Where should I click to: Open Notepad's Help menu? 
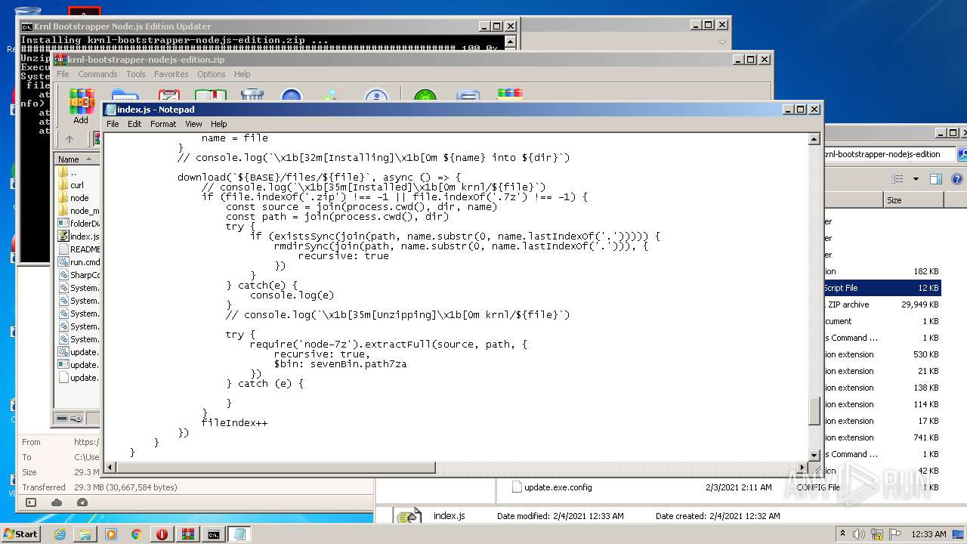[219, 124]
